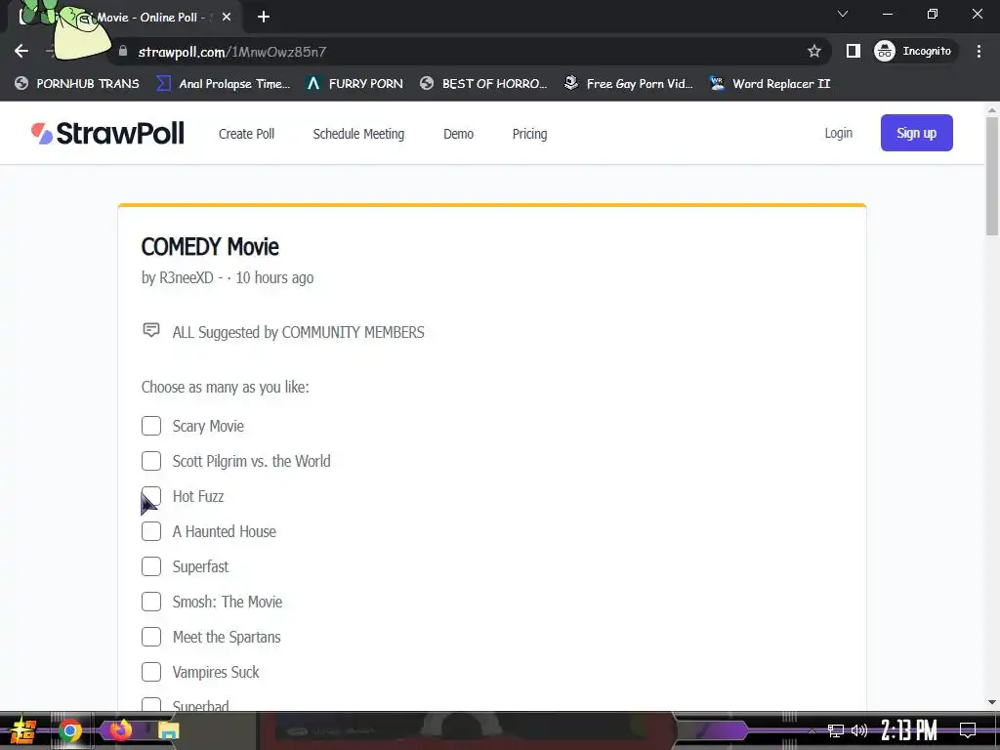Click the network tray icon
Viewport: 1000px width, 750px height.
(836, 730)
